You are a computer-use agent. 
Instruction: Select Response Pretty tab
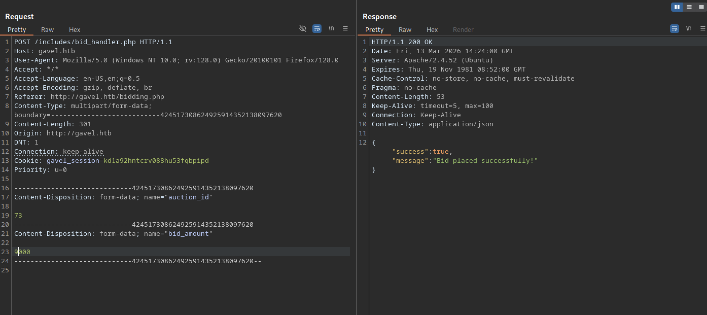[x=374, y=30]
